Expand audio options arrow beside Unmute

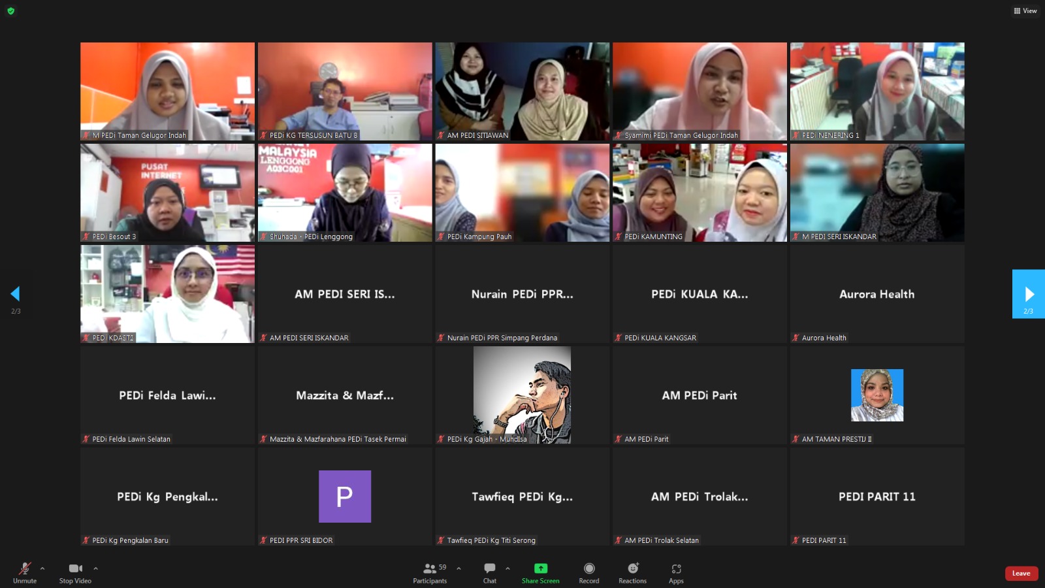(42, 568)
